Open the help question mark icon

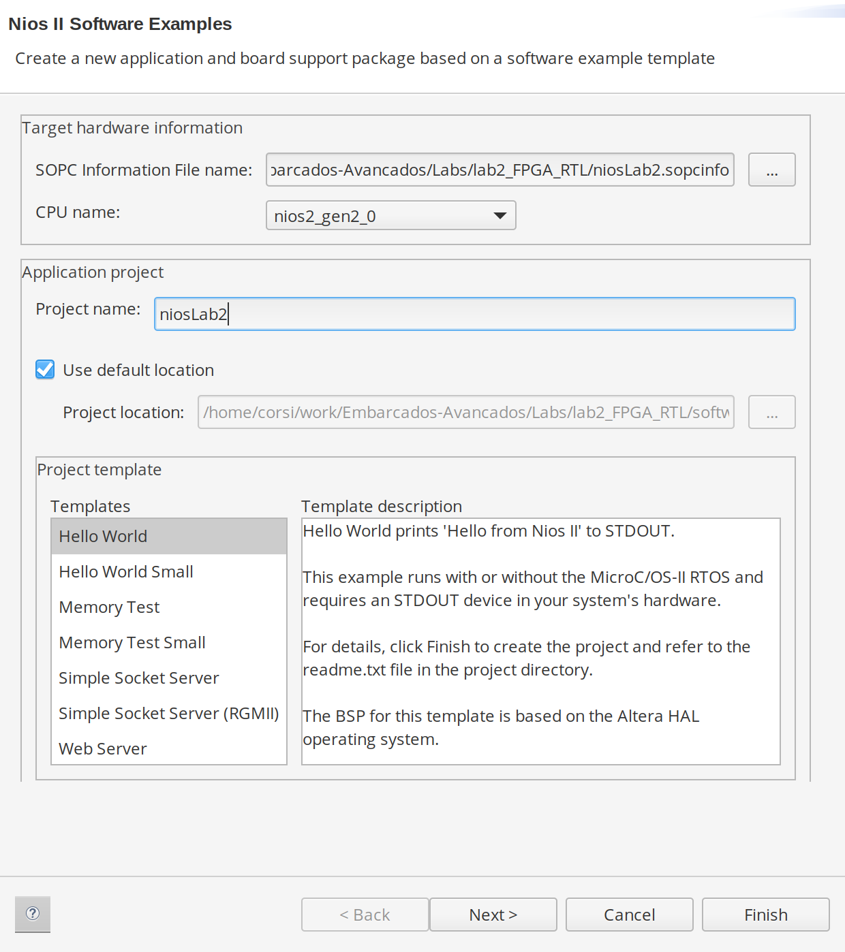click(33, 914)
